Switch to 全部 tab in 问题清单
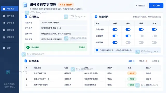Viewport: 166px width, 93px height. [132, 61]
